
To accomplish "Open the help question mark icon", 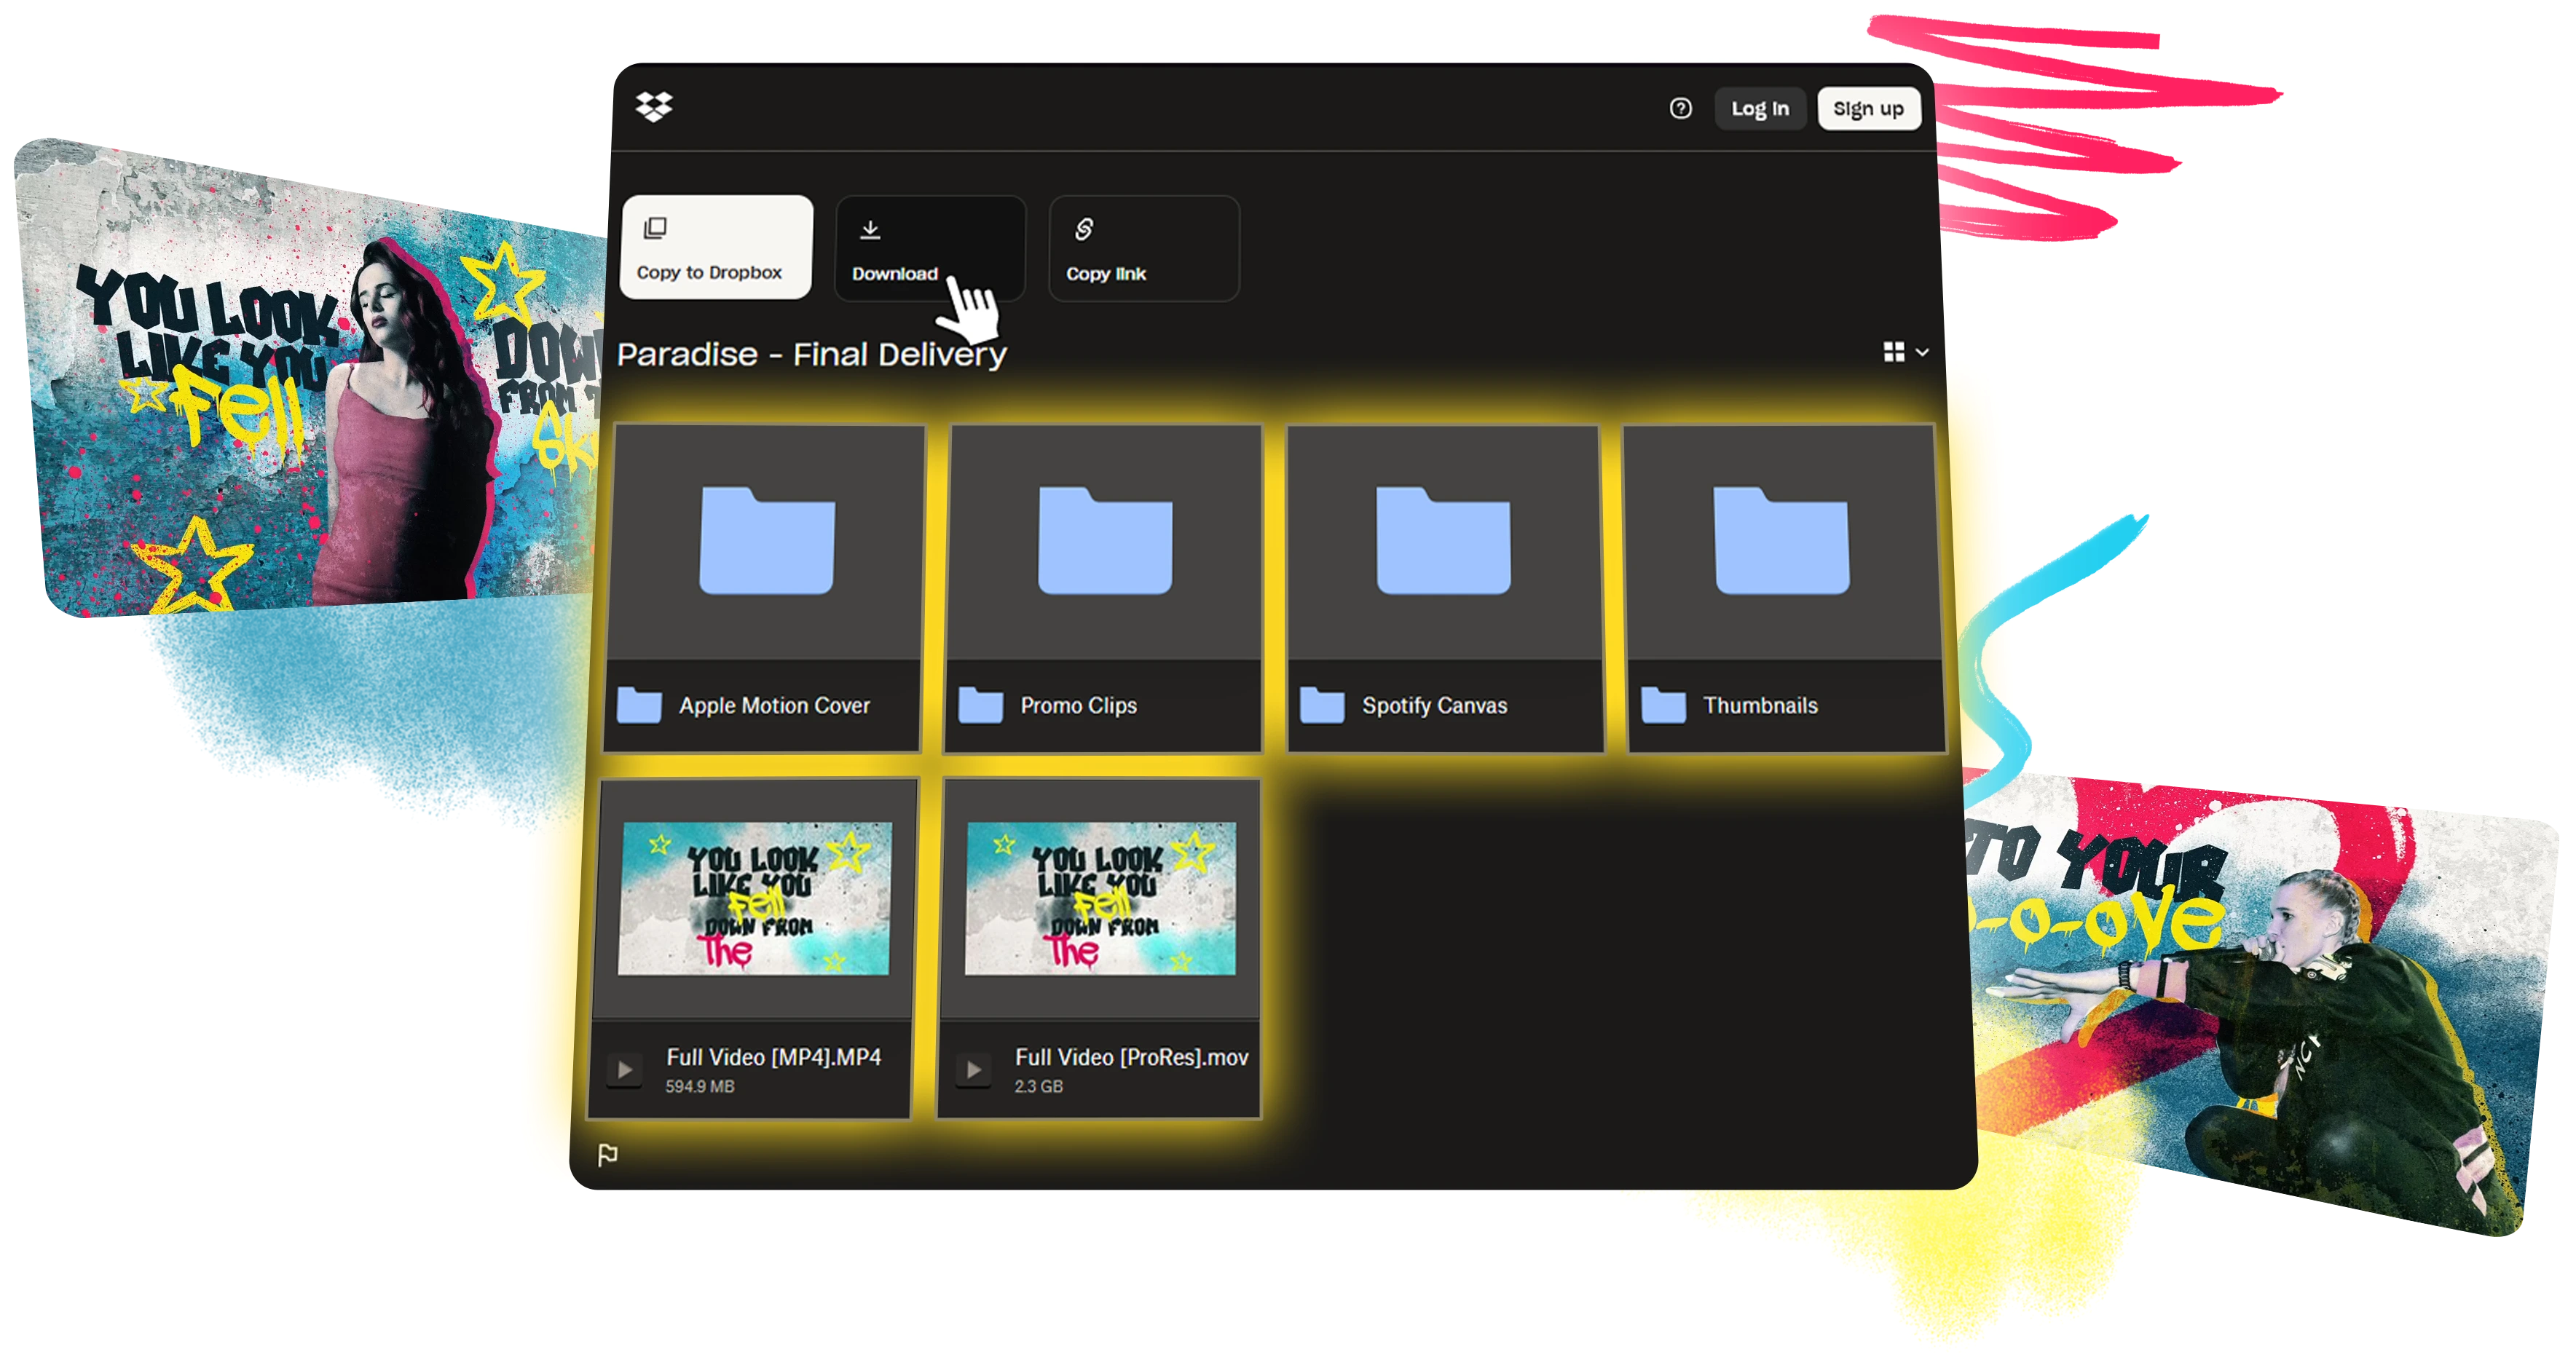I will [x=1680, y=108].
